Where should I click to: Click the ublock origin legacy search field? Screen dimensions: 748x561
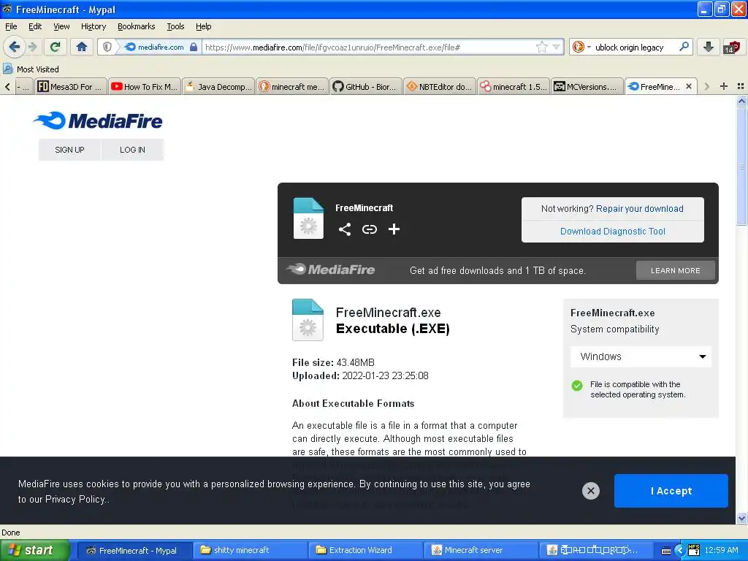pos(635,47)
